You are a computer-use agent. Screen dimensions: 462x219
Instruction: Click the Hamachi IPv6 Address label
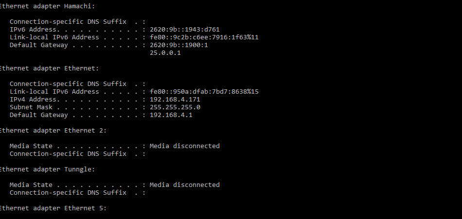click(33, 29)
